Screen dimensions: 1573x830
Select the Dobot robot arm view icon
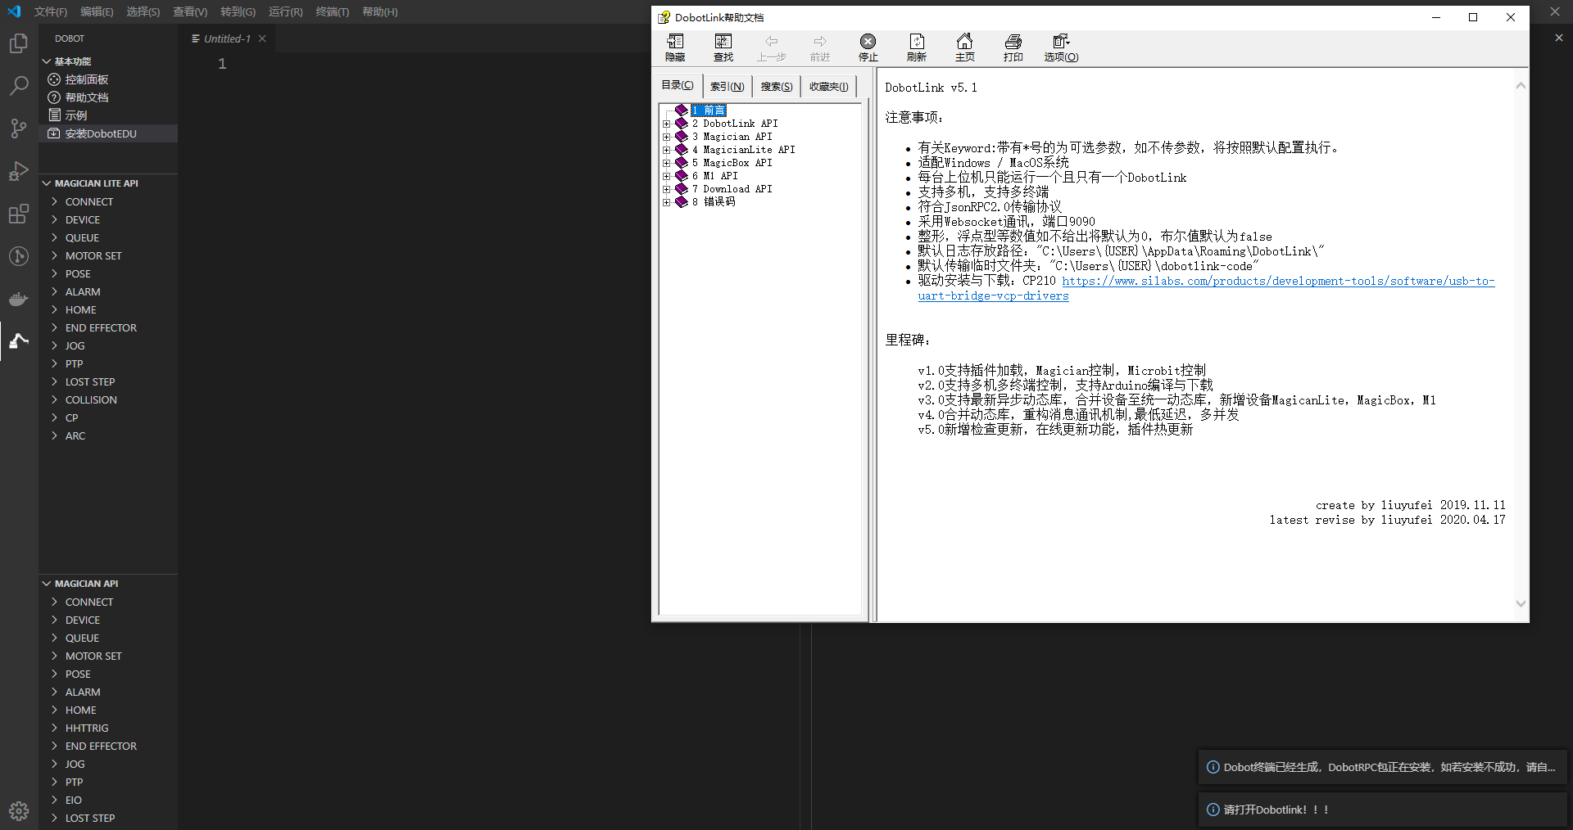(18, 341)
